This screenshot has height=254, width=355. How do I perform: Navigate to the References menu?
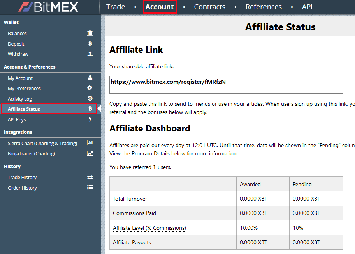coord(264,7)
